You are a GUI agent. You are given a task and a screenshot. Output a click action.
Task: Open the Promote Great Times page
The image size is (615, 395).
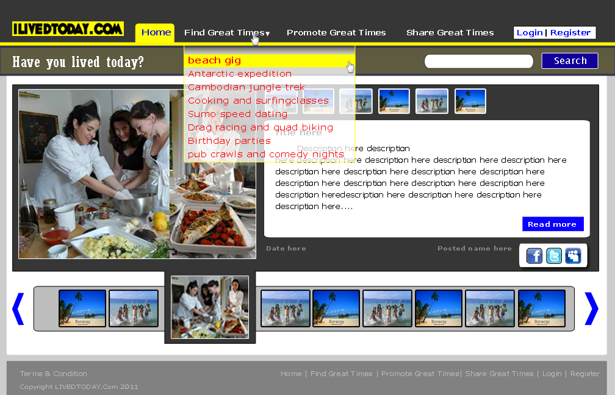point(336,32)
